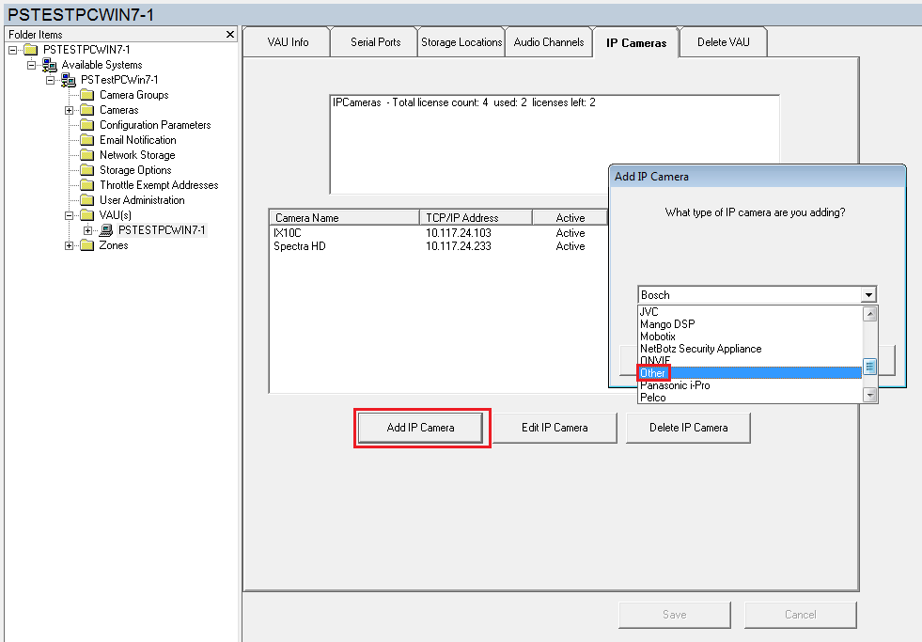Choose Throttle Exempt Addresses in tree
Viewport: 922px width, 642px height.
[x=159, y=185]
